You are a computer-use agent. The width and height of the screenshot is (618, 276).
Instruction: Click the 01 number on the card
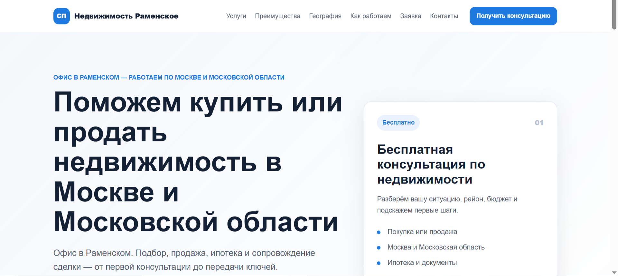click(539, 123)
